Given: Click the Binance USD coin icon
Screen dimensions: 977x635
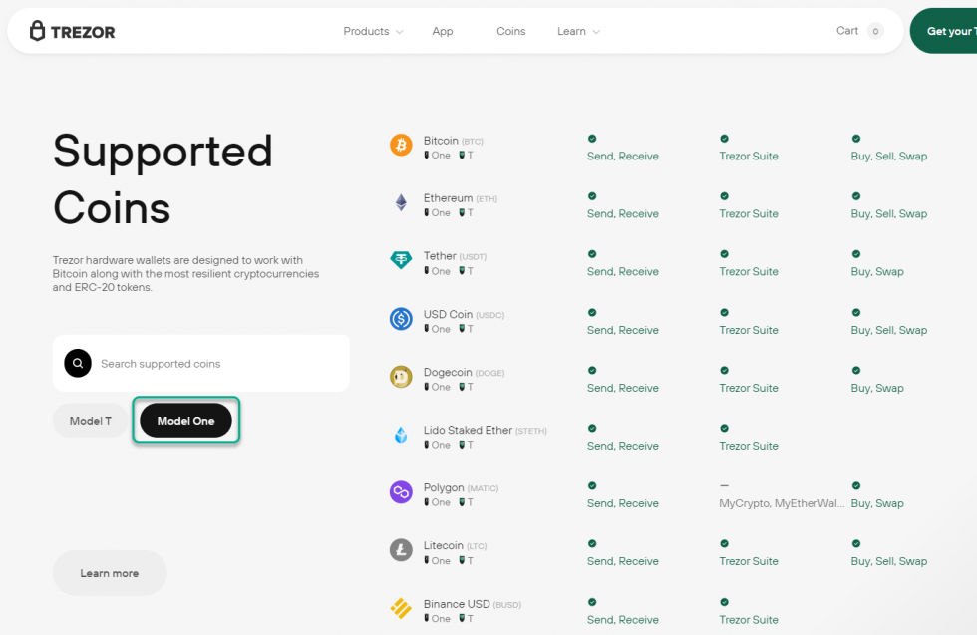Looking at the screenshot, I should tap(401, 608).
